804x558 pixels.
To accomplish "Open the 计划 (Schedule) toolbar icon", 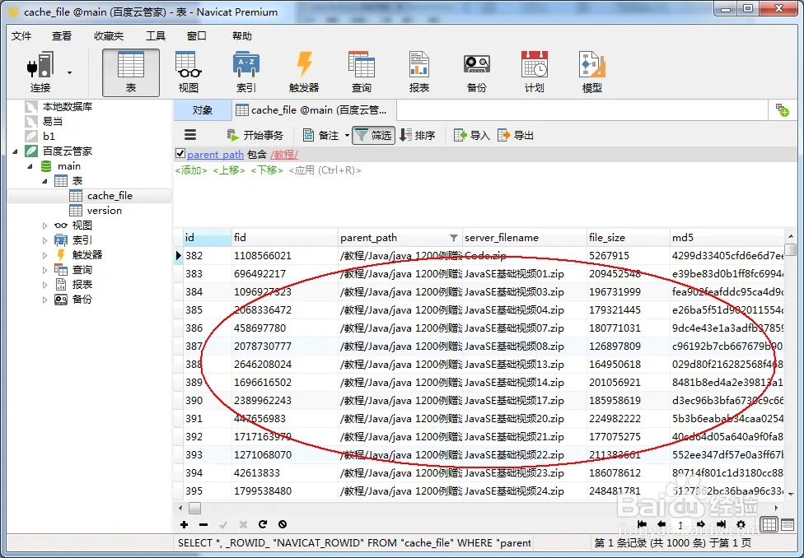I will tap(534, 72).
